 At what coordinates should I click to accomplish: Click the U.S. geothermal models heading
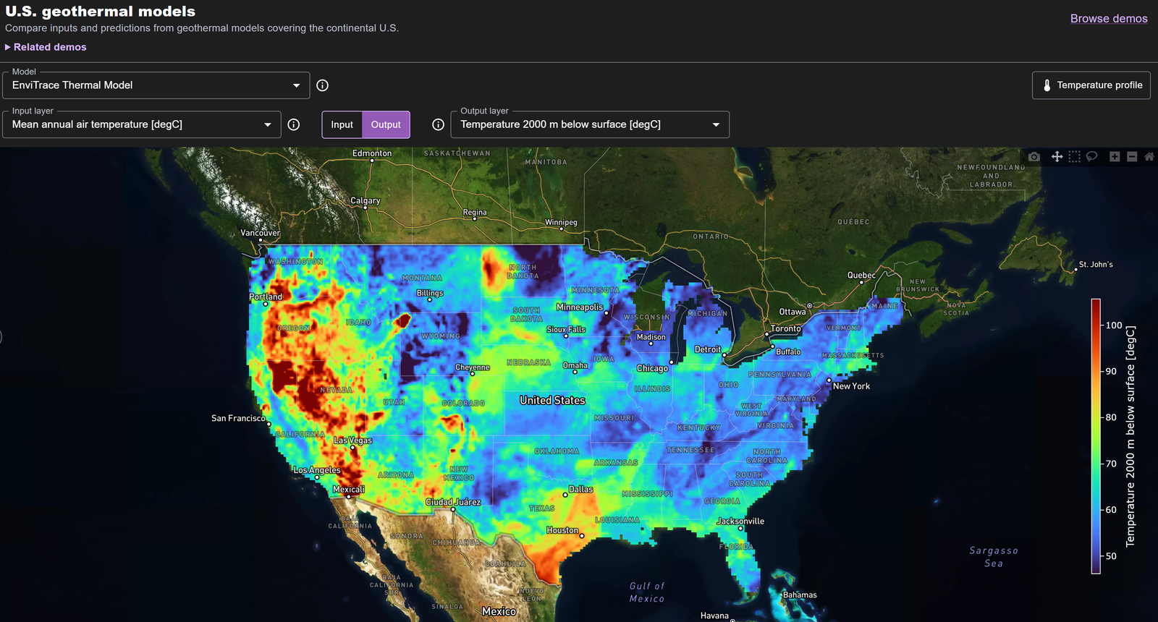coord(101,12)
